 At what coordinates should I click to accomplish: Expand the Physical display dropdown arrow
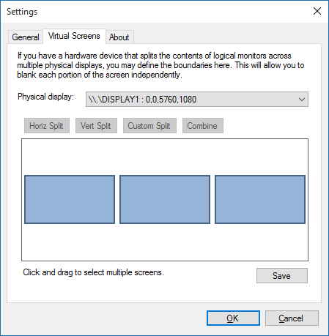coord(302,100)
